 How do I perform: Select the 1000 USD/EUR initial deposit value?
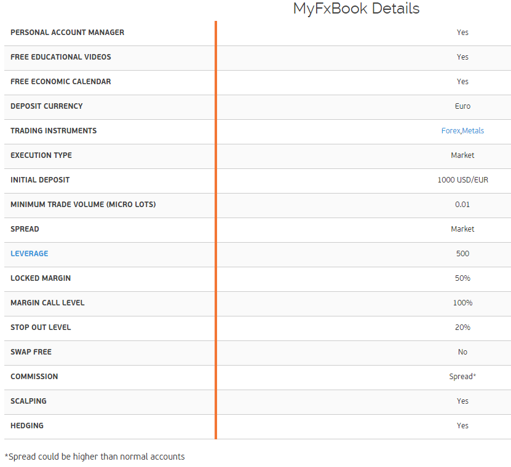pos(462,180)
